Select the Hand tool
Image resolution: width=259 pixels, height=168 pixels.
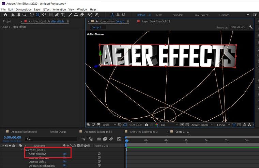(x=19, y=15)
